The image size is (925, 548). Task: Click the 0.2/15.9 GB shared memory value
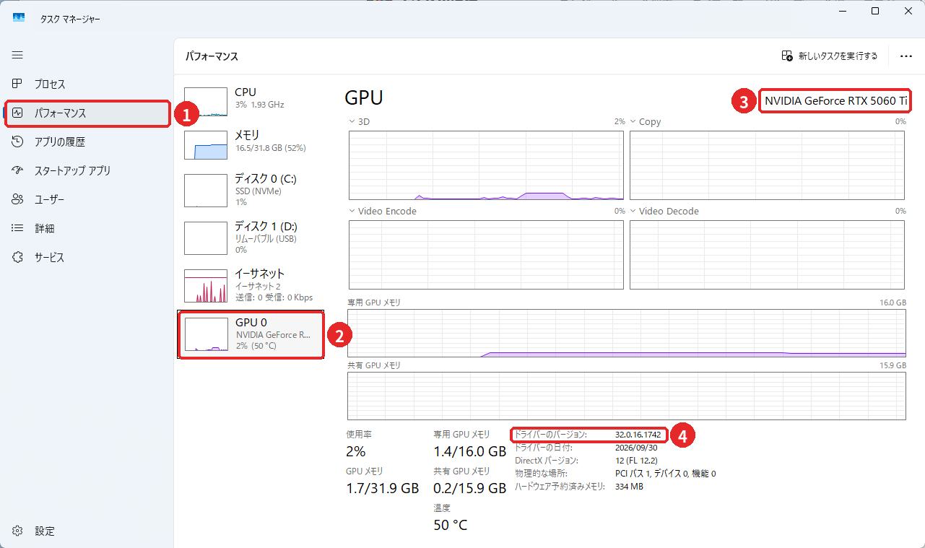[469, 489]
